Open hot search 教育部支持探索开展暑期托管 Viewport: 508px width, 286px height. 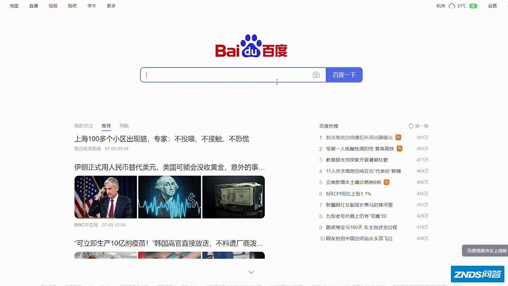pos(357,160)
